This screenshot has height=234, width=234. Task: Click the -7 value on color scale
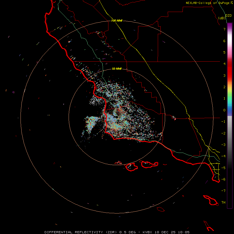click(223, 191)
